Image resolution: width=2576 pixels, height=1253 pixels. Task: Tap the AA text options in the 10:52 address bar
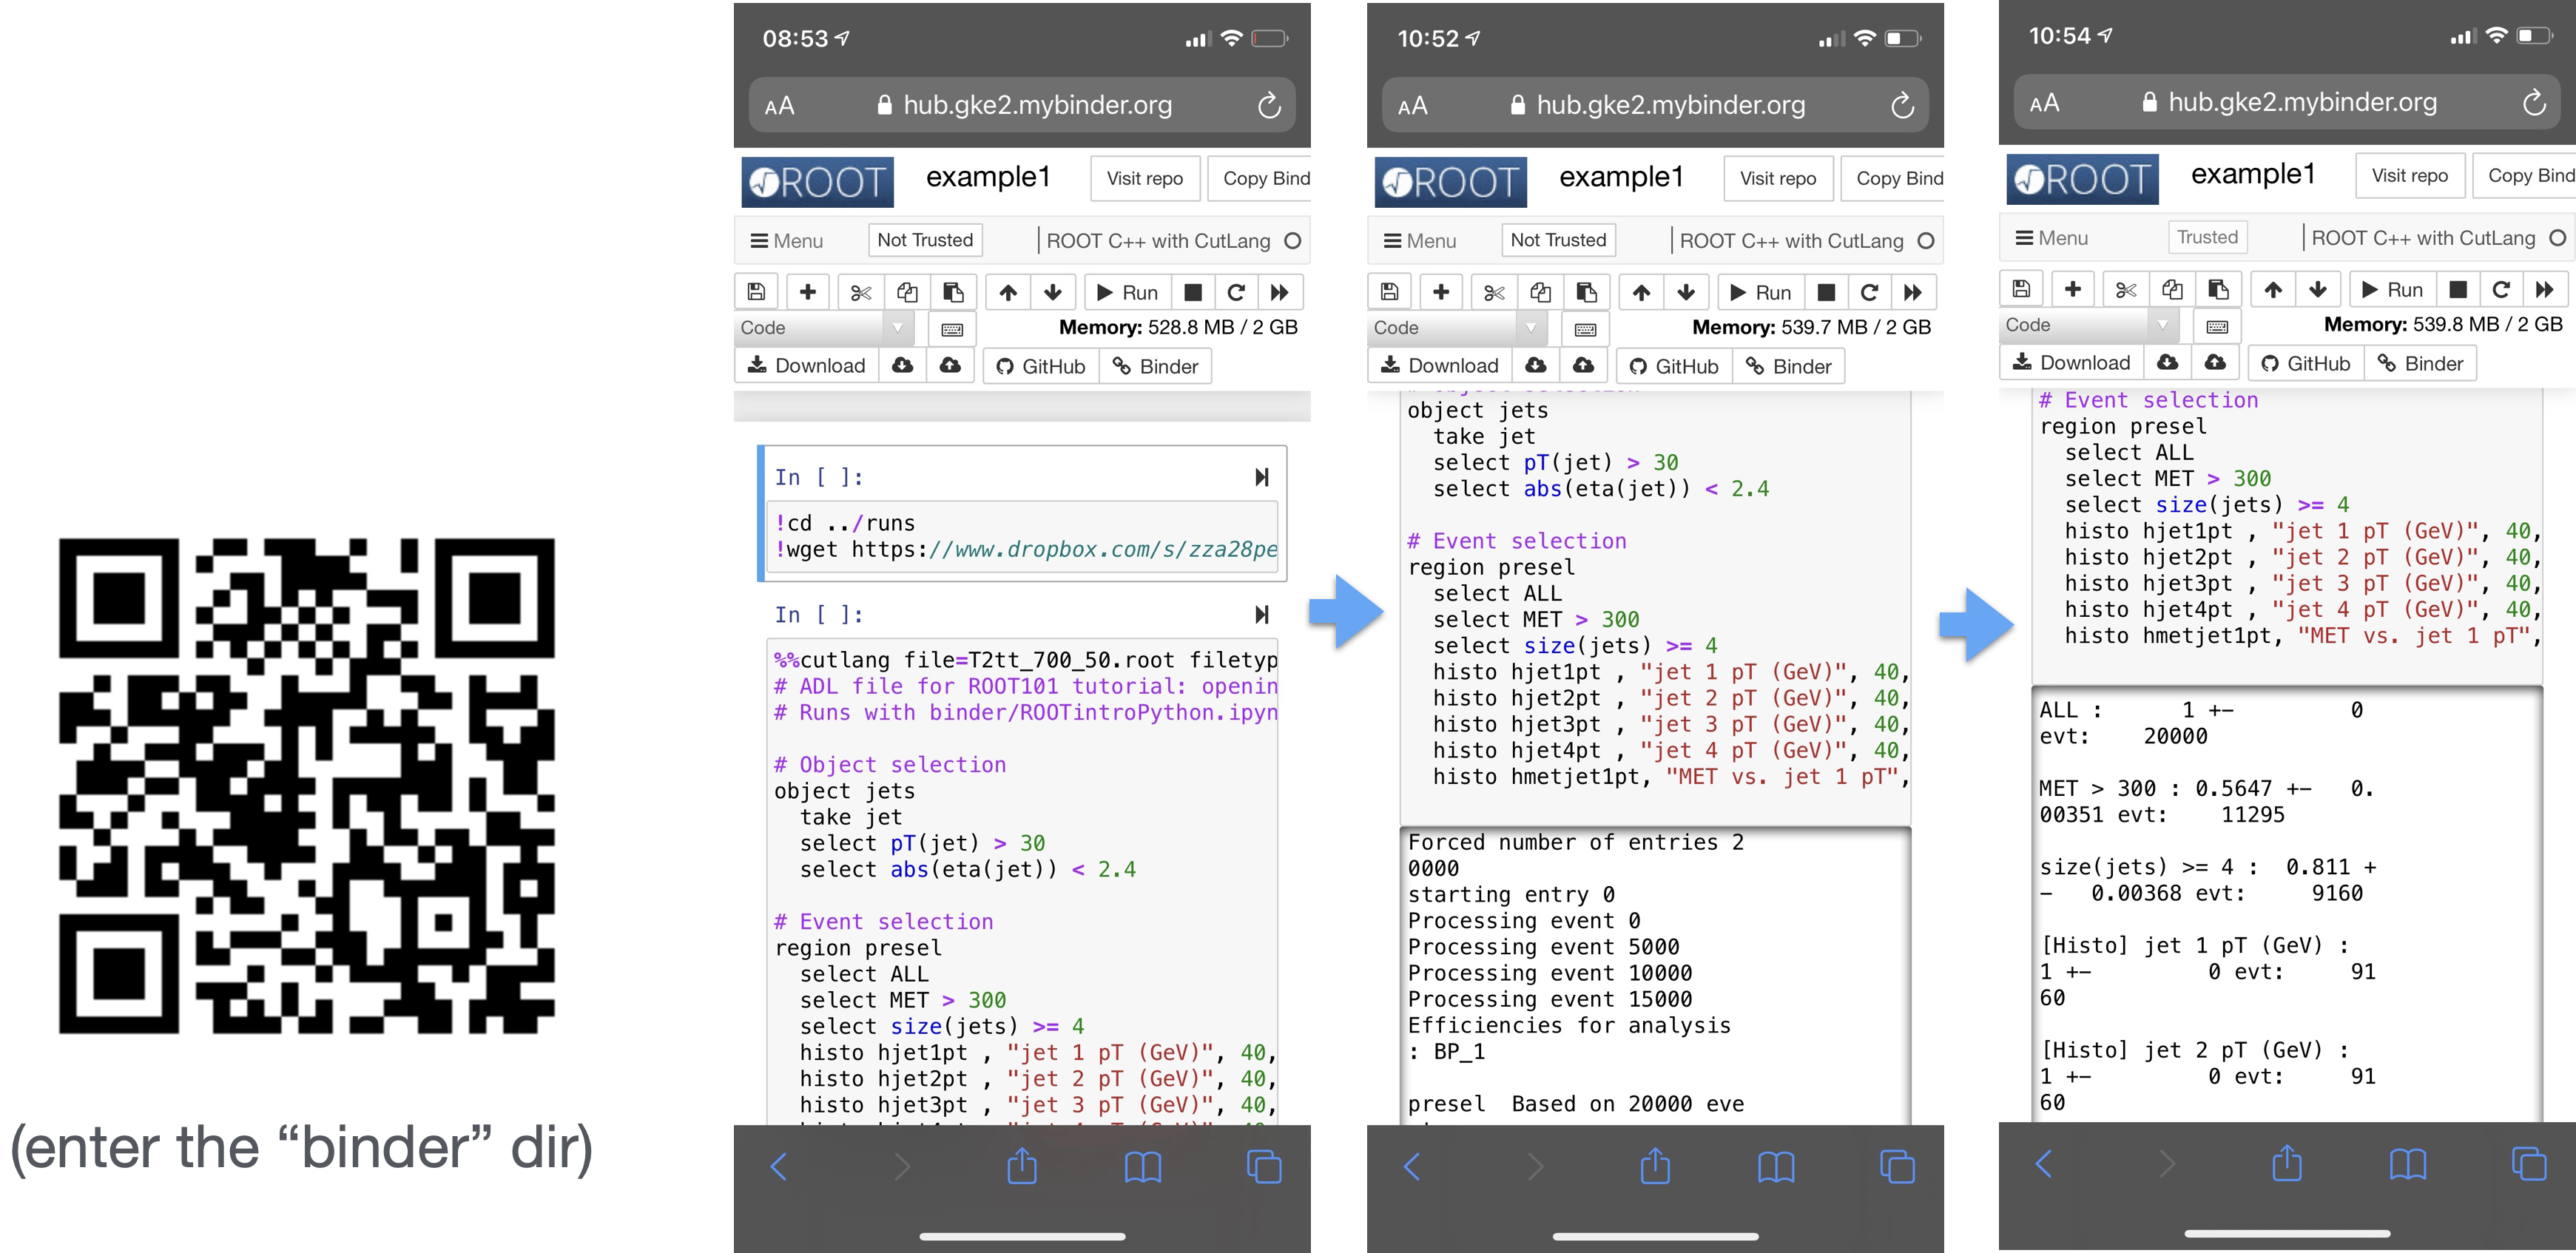(1412, 106)
